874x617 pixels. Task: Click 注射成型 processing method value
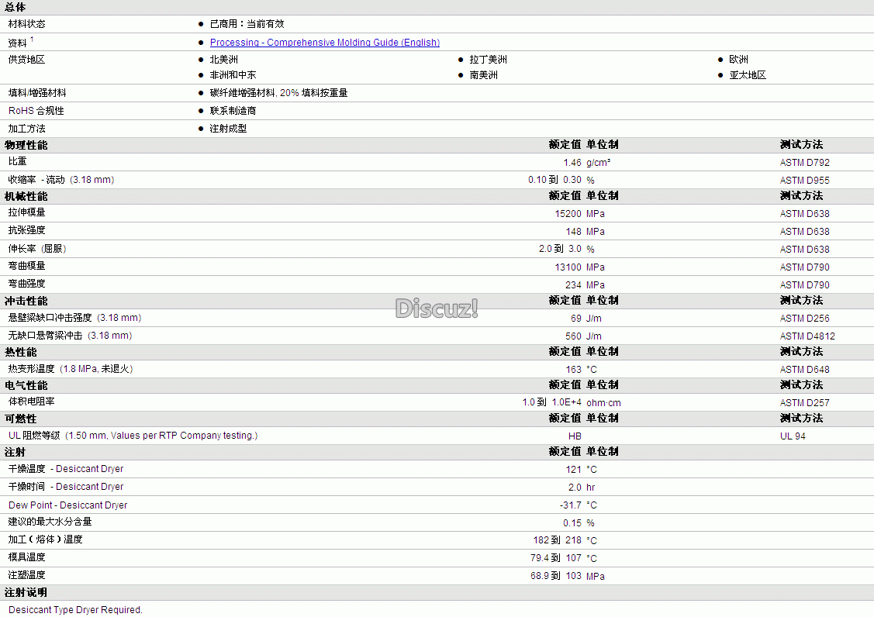click(x=228, y=129)
